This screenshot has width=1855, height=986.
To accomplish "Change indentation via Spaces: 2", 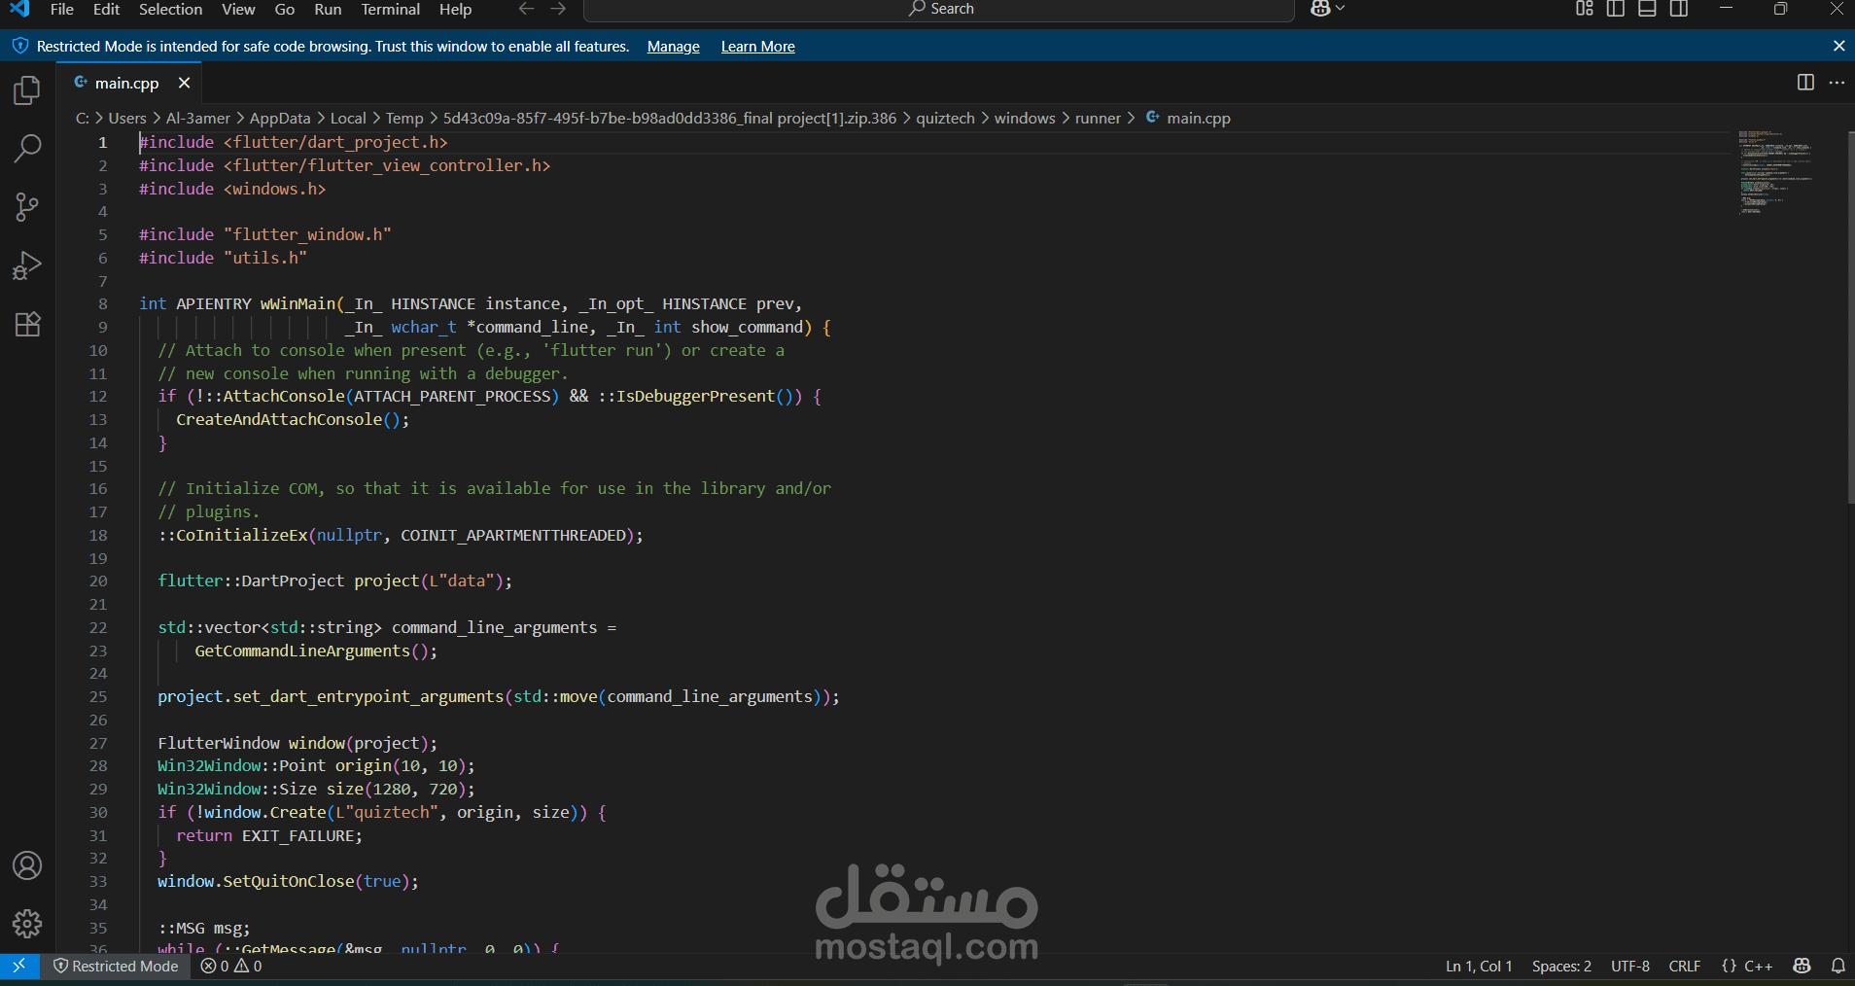I will click(x=1561, y=966).
